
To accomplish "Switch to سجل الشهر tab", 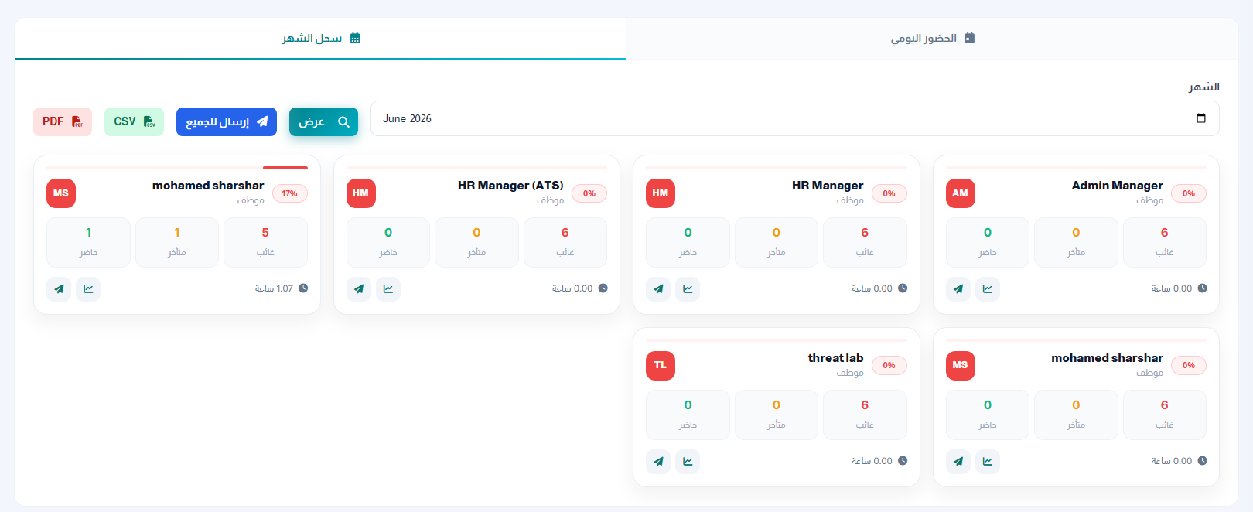I will 321,39.
